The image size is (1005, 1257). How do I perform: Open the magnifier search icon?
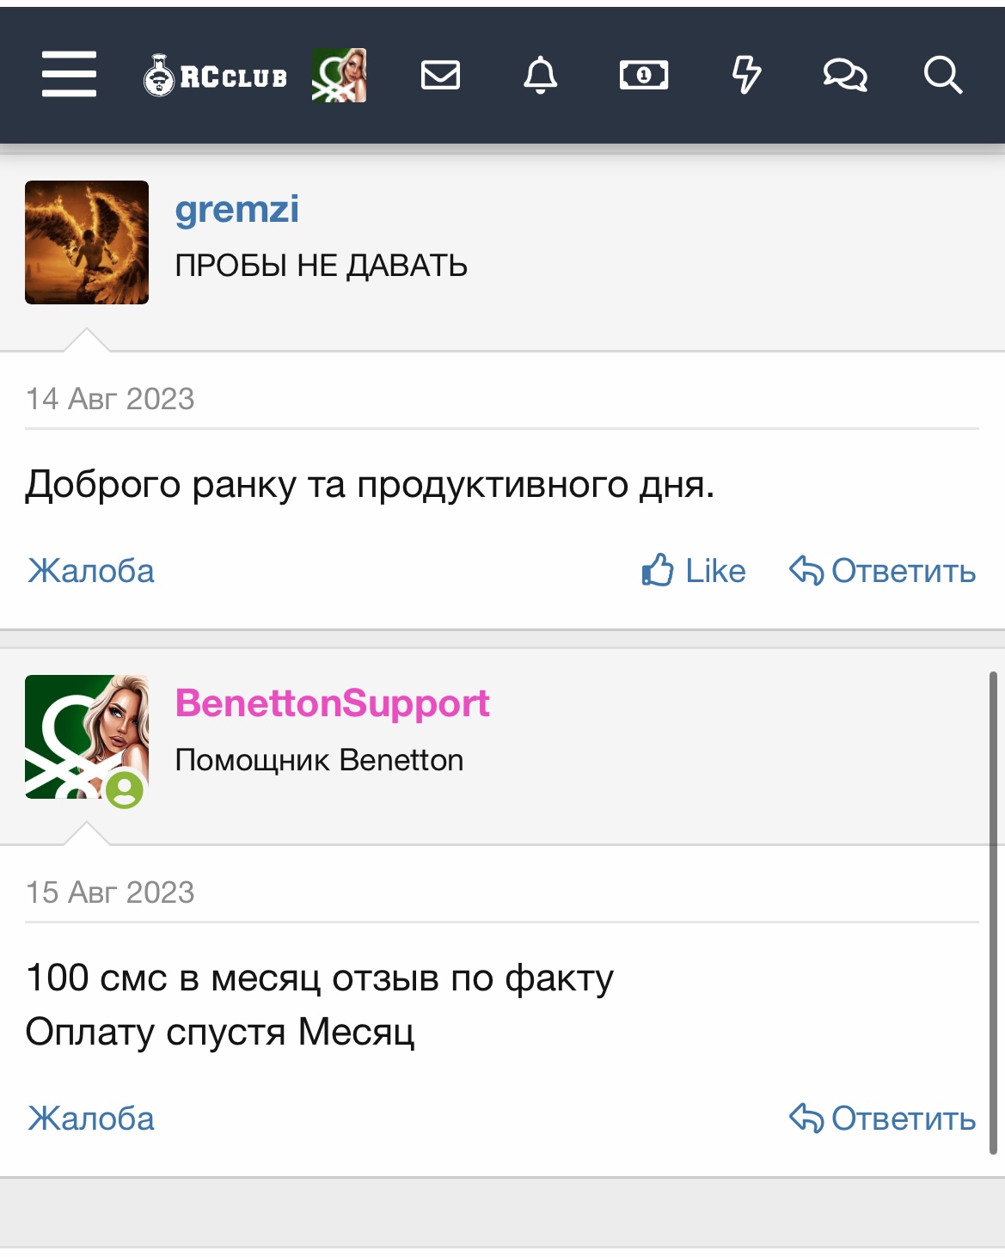coord(943,75)
